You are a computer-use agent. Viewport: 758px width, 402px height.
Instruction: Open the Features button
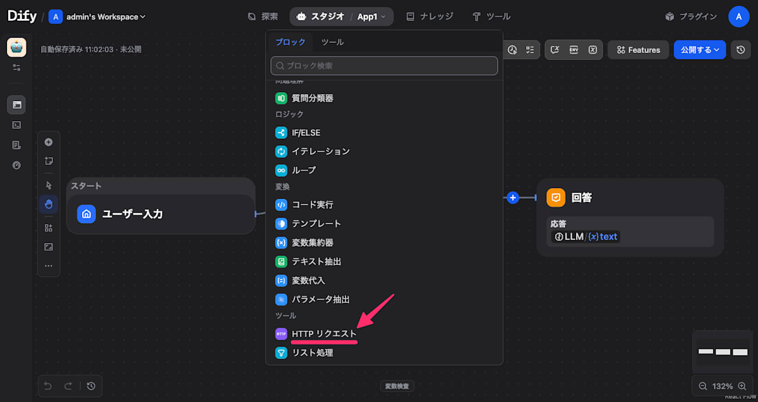638,50
